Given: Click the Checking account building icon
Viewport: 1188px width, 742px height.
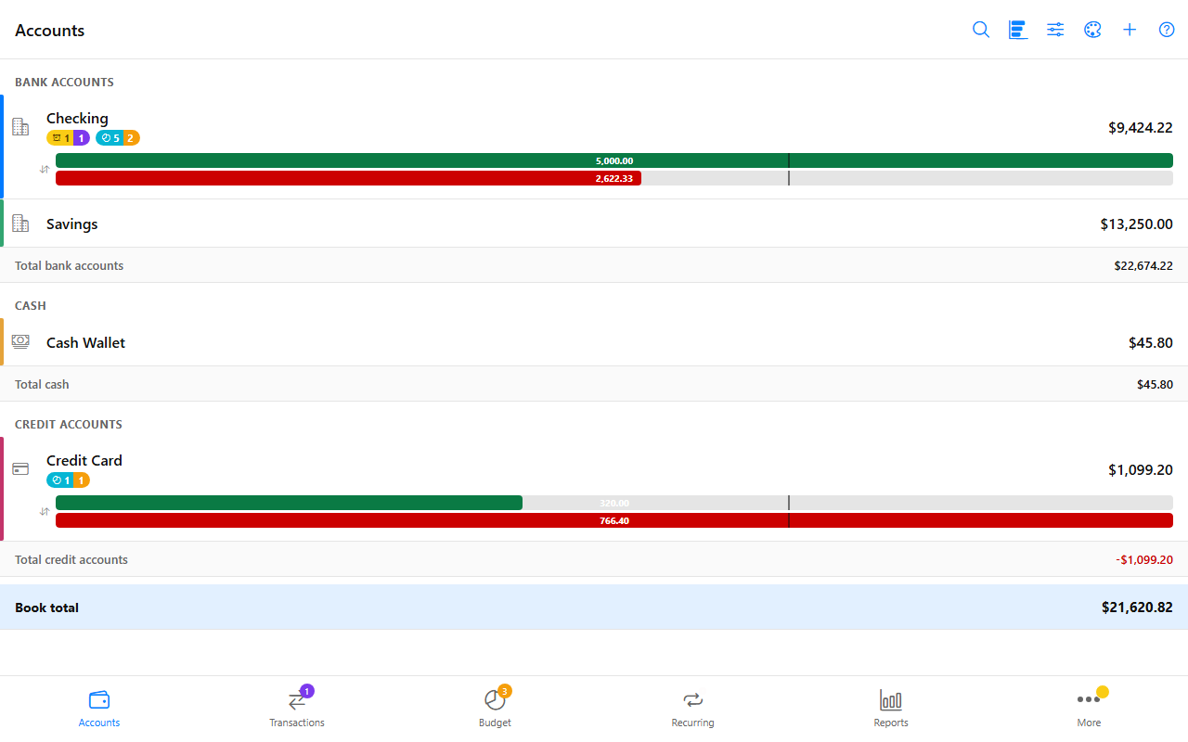Looking at the screenshot, I should (20, 127).
